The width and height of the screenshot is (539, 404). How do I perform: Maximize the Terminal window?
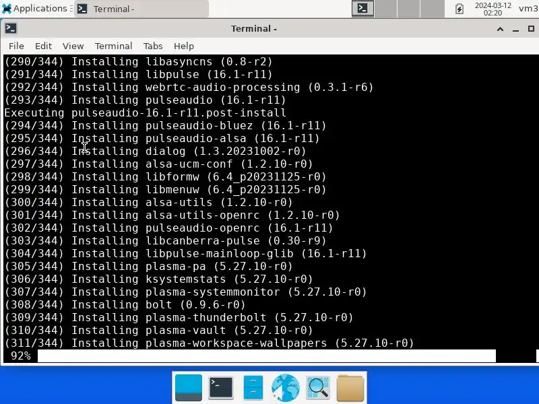[x=531, y=28]
